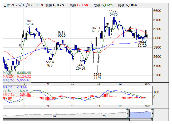Click the overview chart near year 24
Screen dimensions: 172x124
click(x=54, y=114)
